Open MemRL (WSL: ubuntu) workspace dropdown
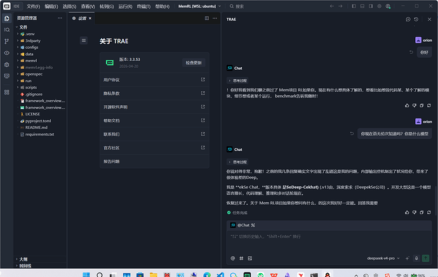The height and width of the screenshot is (277, 438). [x=199, y=6]
